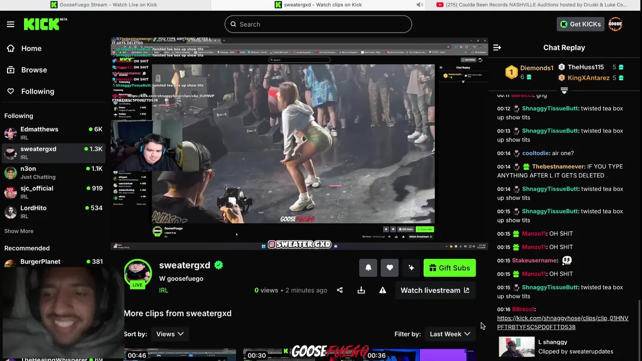This screenshot has width=642, height=361.
Task: Click the Home house icon
Action: 11,48
